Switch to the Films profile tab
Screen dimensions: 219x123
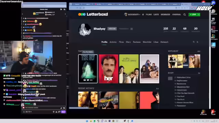pos(121,42)
